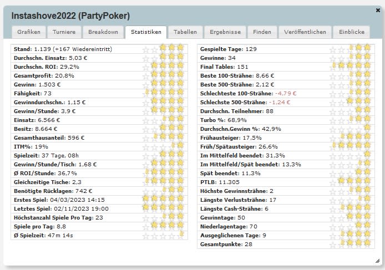Go to the Finden tab
385x270 pixels.
(x=262, y=32)
